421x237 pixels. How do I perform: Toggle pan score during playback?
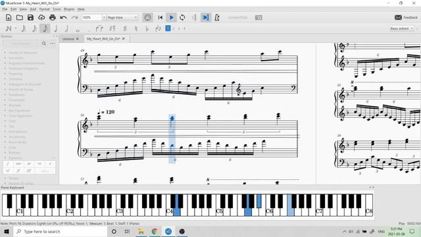[205, 18]
